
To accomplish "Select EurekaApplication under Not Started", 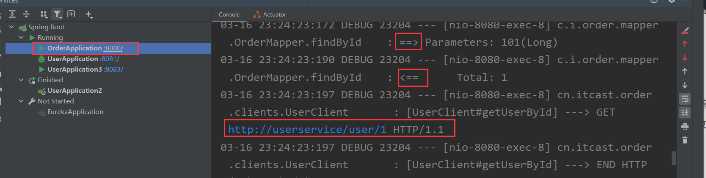I will pos(75,112).
